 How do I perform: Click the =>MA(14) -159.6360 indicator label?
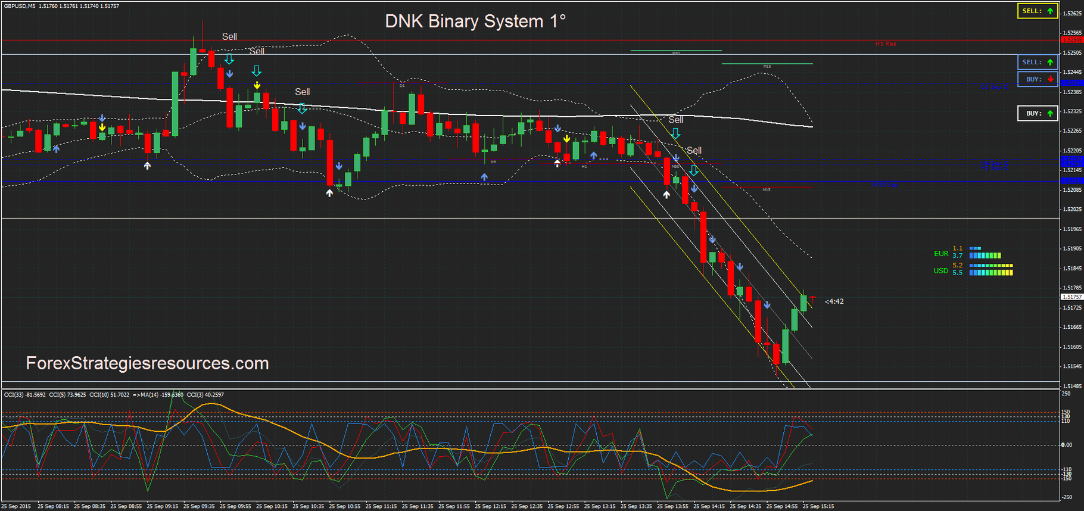pyautogui.click(x=158, y=395)
